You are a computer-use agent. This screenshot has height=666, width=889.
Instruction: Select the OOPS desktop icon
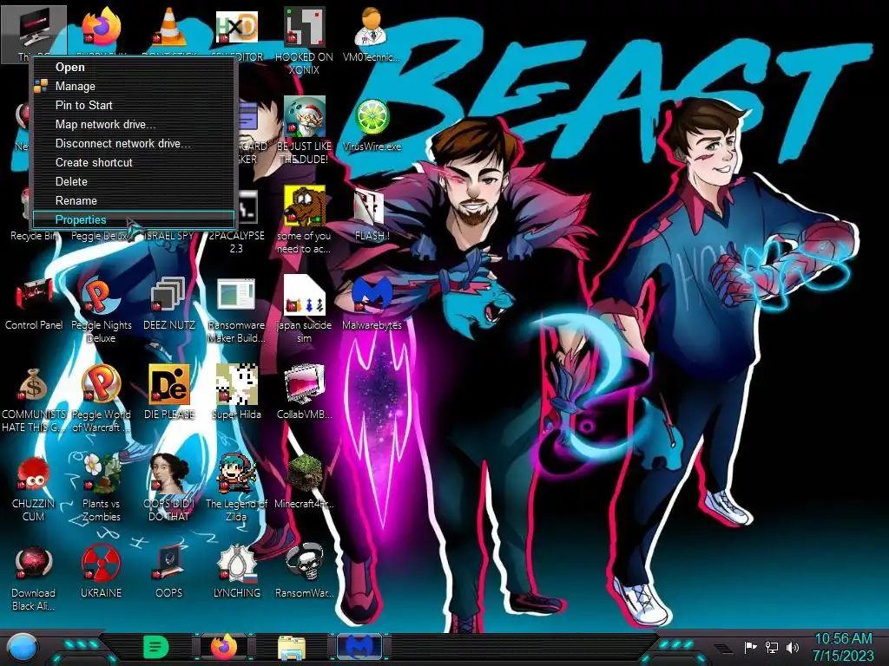coord(169,564)
